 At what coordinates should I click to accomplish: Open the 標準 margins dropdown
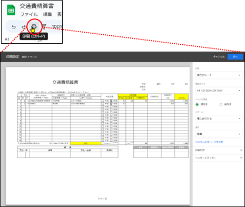[219, 134]
